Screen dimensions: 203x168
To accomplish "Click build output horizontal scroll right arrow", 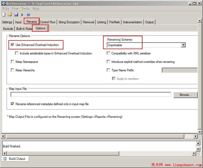I will [x=194, y=153].
